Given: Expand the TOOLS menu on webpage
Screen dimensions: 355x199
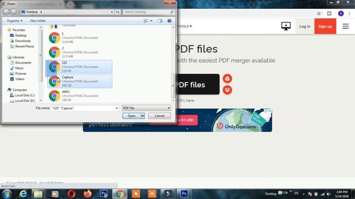Looking at the screenshot, I should point(185,27).
